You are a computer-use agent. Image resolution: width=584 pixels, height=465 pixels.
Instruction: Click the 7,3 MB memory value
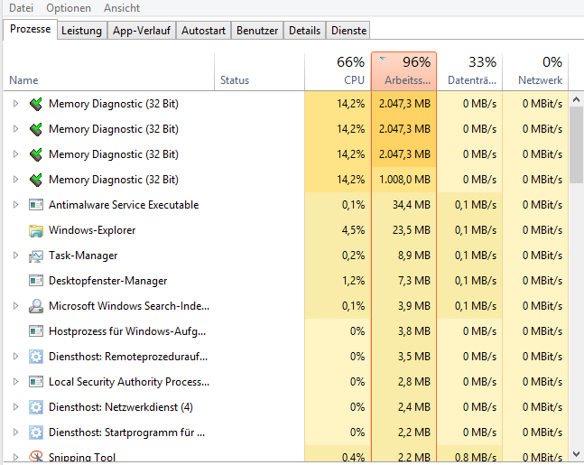414,281
